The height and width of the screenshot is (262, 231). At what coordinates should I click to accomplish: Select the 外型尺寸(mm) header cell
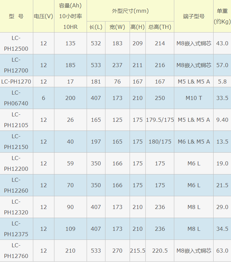pyautogui.click(x=130, y=11)
